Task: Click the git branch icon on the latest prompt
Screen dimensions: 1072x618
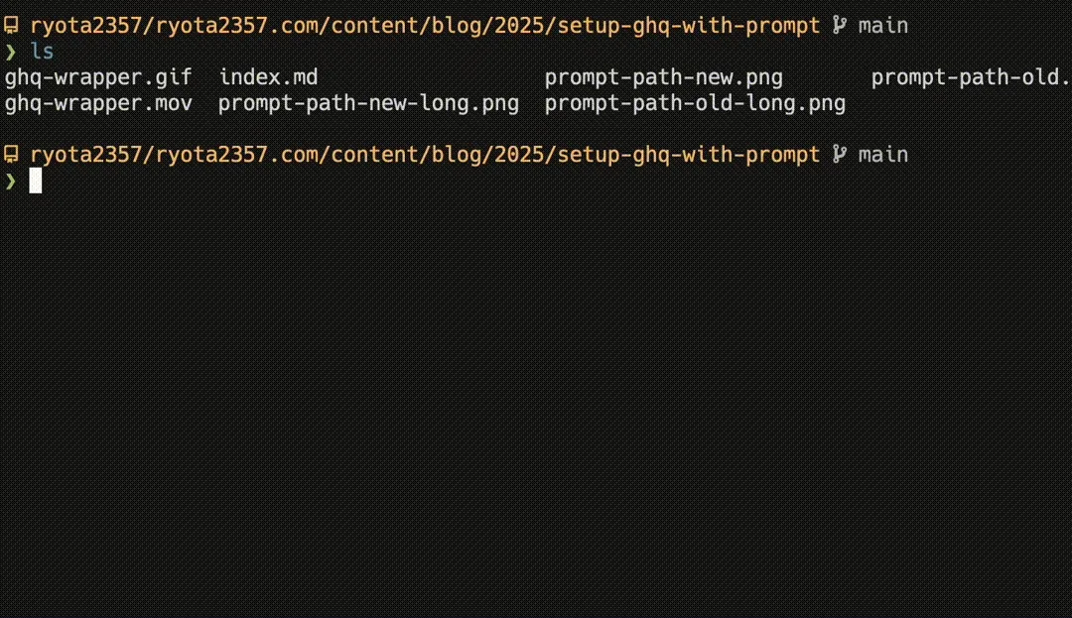Action: click(x=839, y=155)
